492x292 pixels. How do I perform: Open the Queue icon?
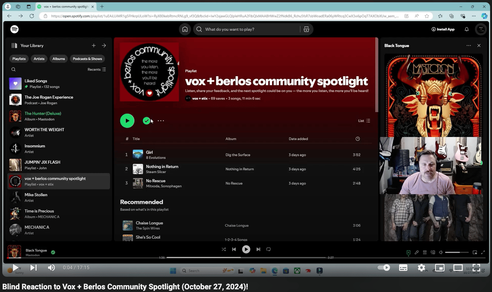pos(425,252)
